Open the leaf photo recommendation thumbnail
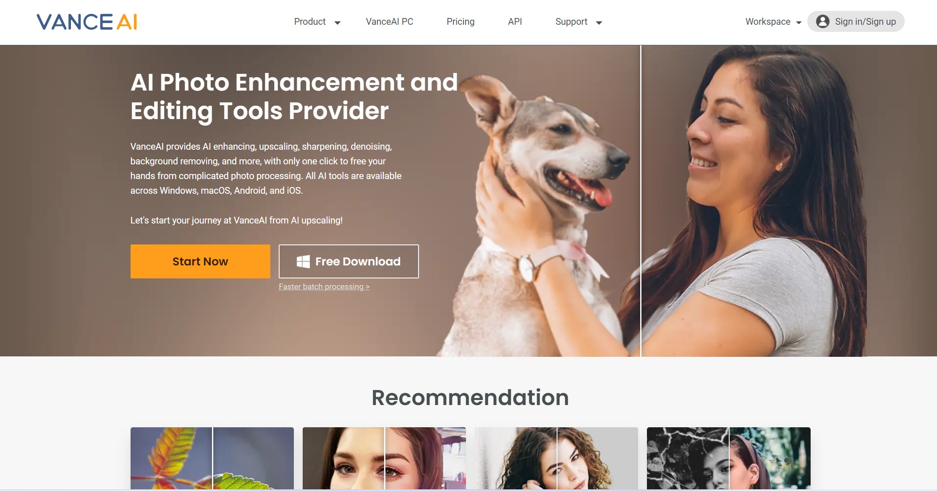The height and width of the screenshot is (491, 937). pyautogui.click(x=212, y=458)
